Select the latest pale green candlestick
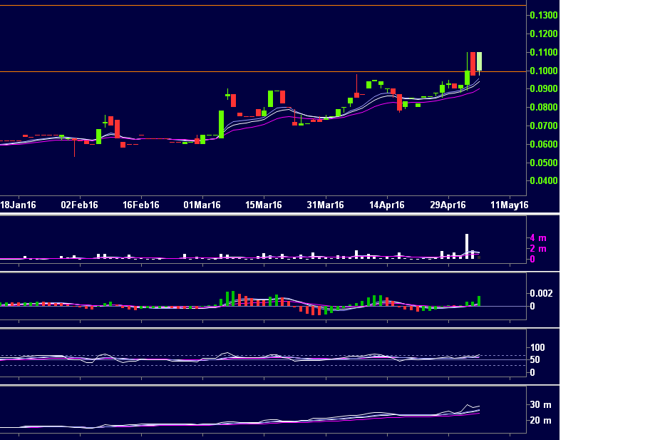Screen dimensions: 665x440 click(x=479, y=61)
